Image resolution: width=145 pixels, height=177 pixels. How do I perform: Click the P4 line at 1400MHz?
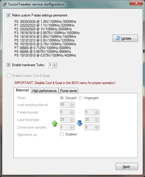click(45, 37)
